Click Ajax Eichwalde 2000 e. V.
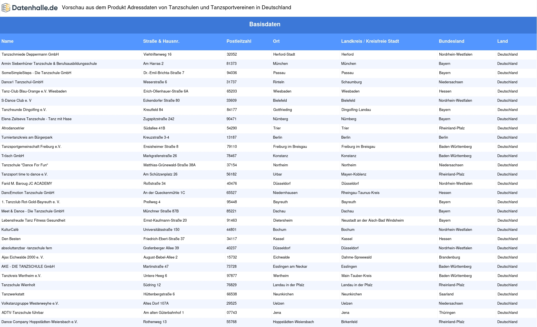This screenshot has height=327, width=537. pos(23,257)
